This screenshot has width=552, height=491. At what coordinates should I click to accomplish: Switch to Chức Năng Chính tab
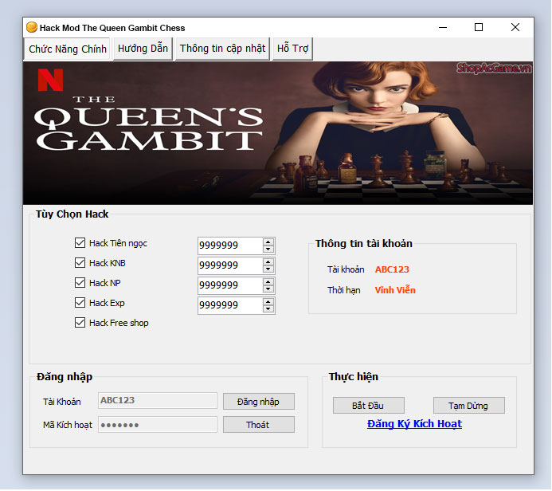(67, 49)
